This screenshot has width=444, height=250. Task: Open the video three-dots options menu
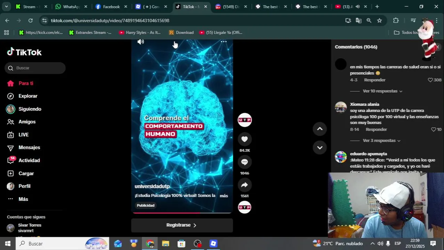tap(224, 42)
